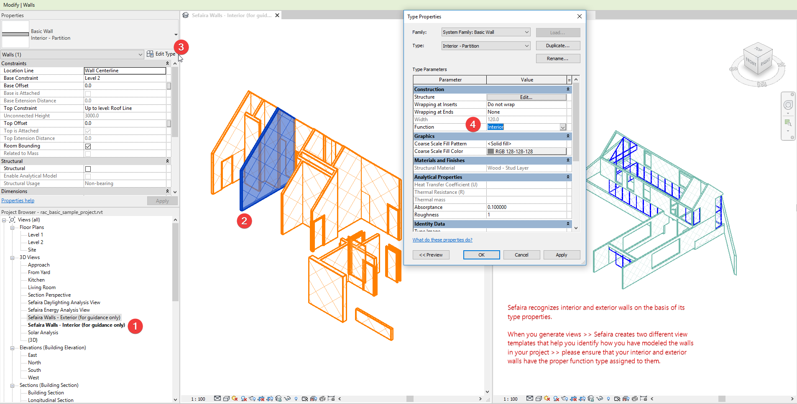Viewport: 797px width, 404px height.
Task: Toggle Shadows in Interior view control bar
Action: tap(244, 399)
